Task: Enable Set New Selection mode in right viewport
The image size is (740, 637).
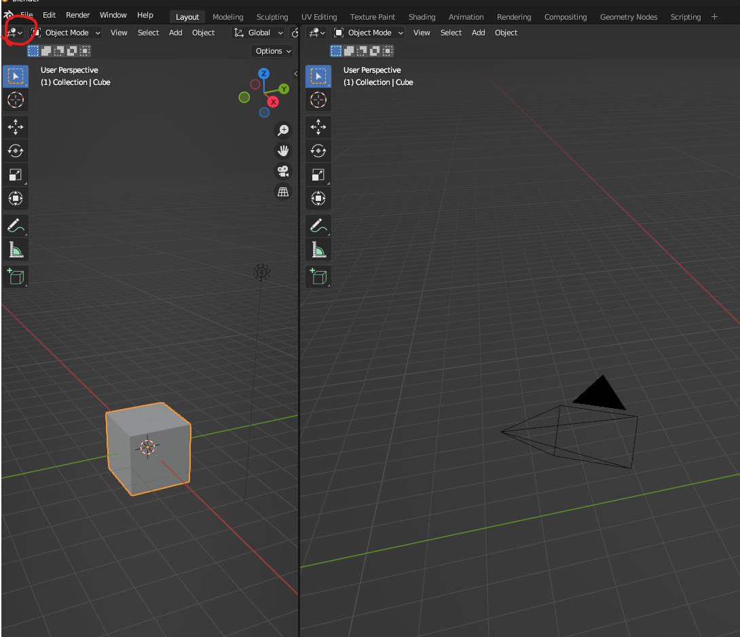Action: pos(335,51)
